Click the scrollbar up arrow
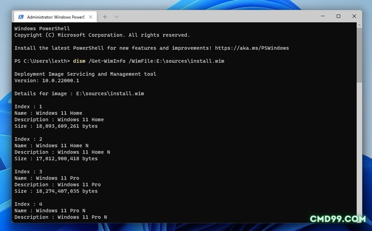 359,25
